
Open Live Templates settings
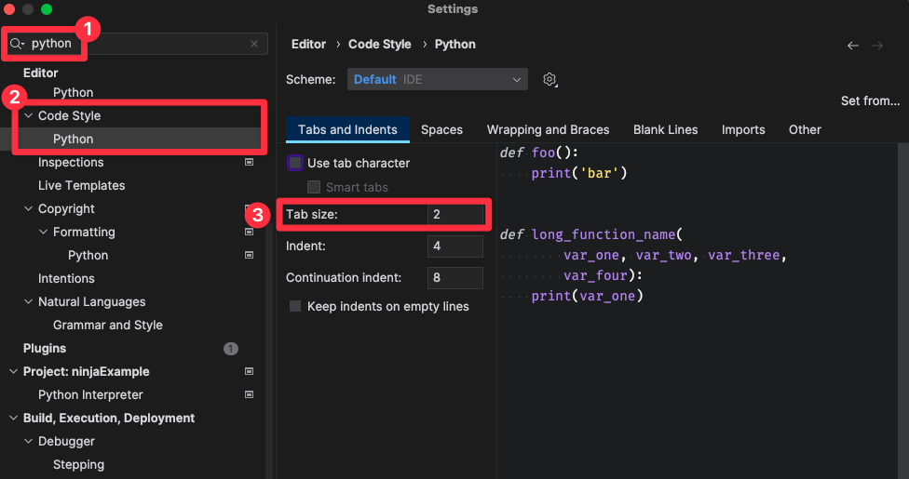coord(82,185)
